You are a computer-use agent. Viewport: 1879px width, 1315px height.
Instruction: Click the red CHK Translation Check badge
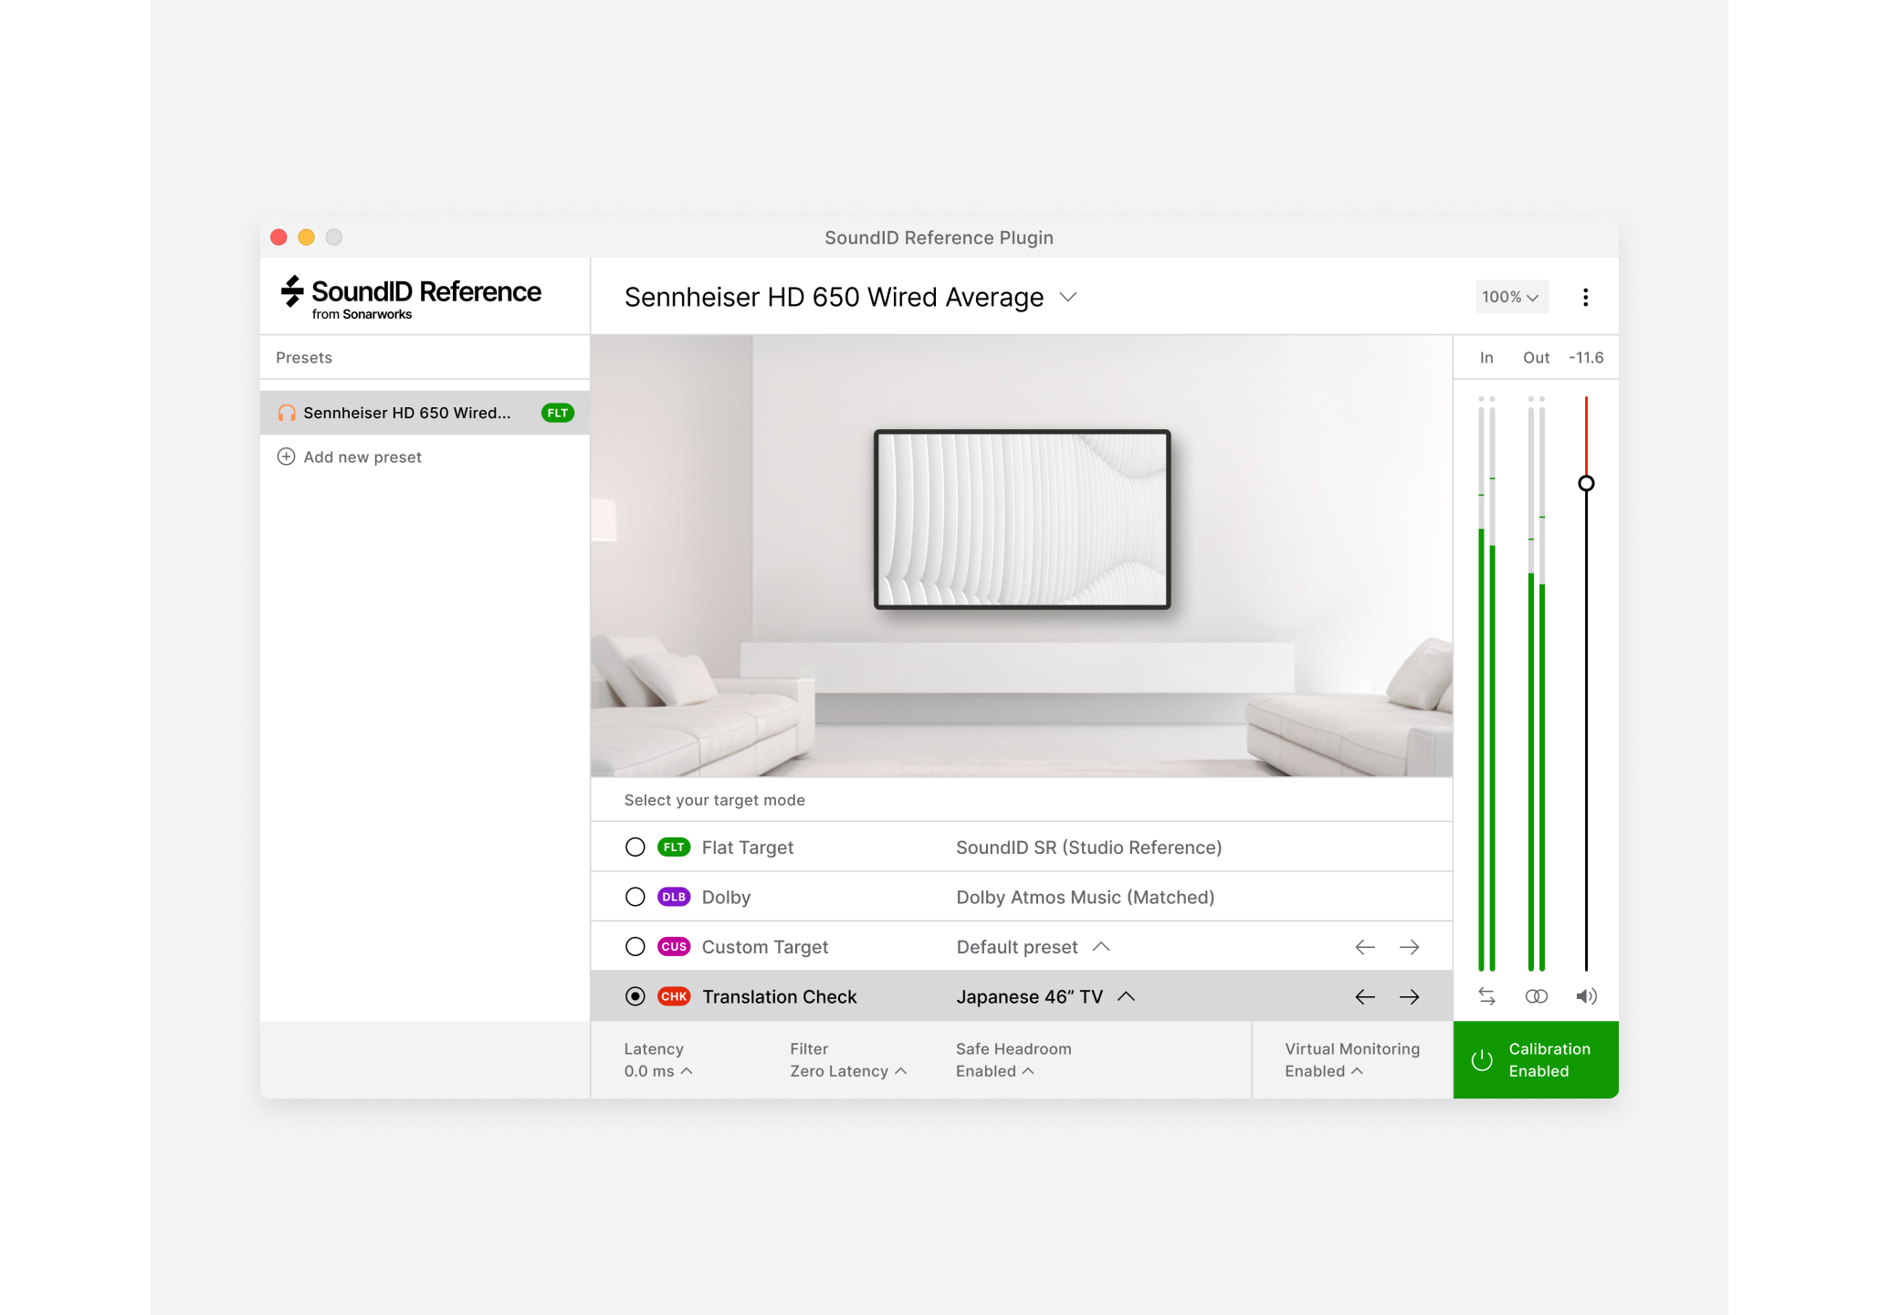click(x=674, y=996)
